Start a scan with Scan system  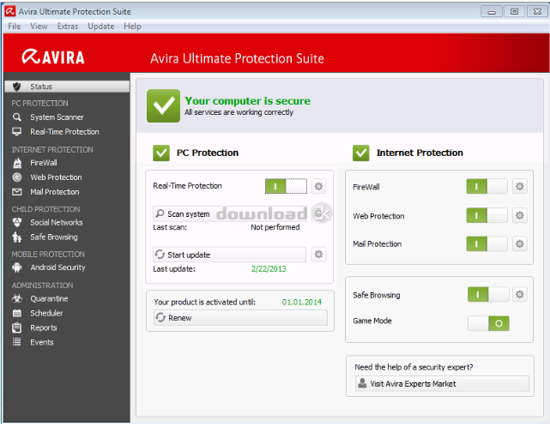click(x=228, y=213)
